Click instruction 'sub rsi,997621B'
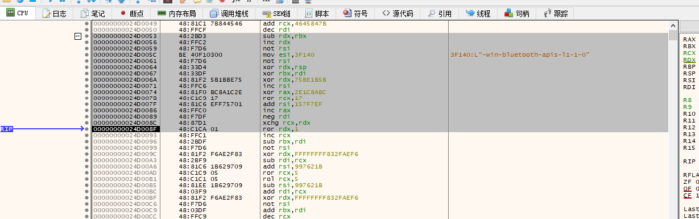This screenshot has width=699, height=219. click(x=288, y=185)
